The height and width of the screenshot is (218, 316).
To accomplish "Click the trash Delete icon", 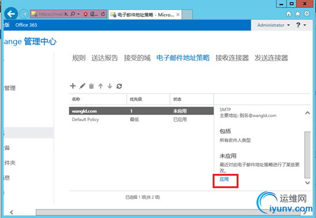I will click(x=91, y=86).
